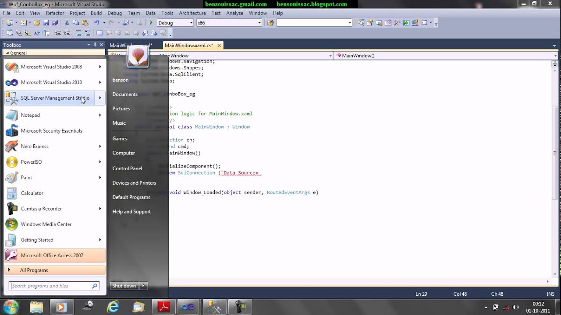The image size is (561, 315).
Task: Click the Adobe Reader taskbar icon
Action: 163,307
